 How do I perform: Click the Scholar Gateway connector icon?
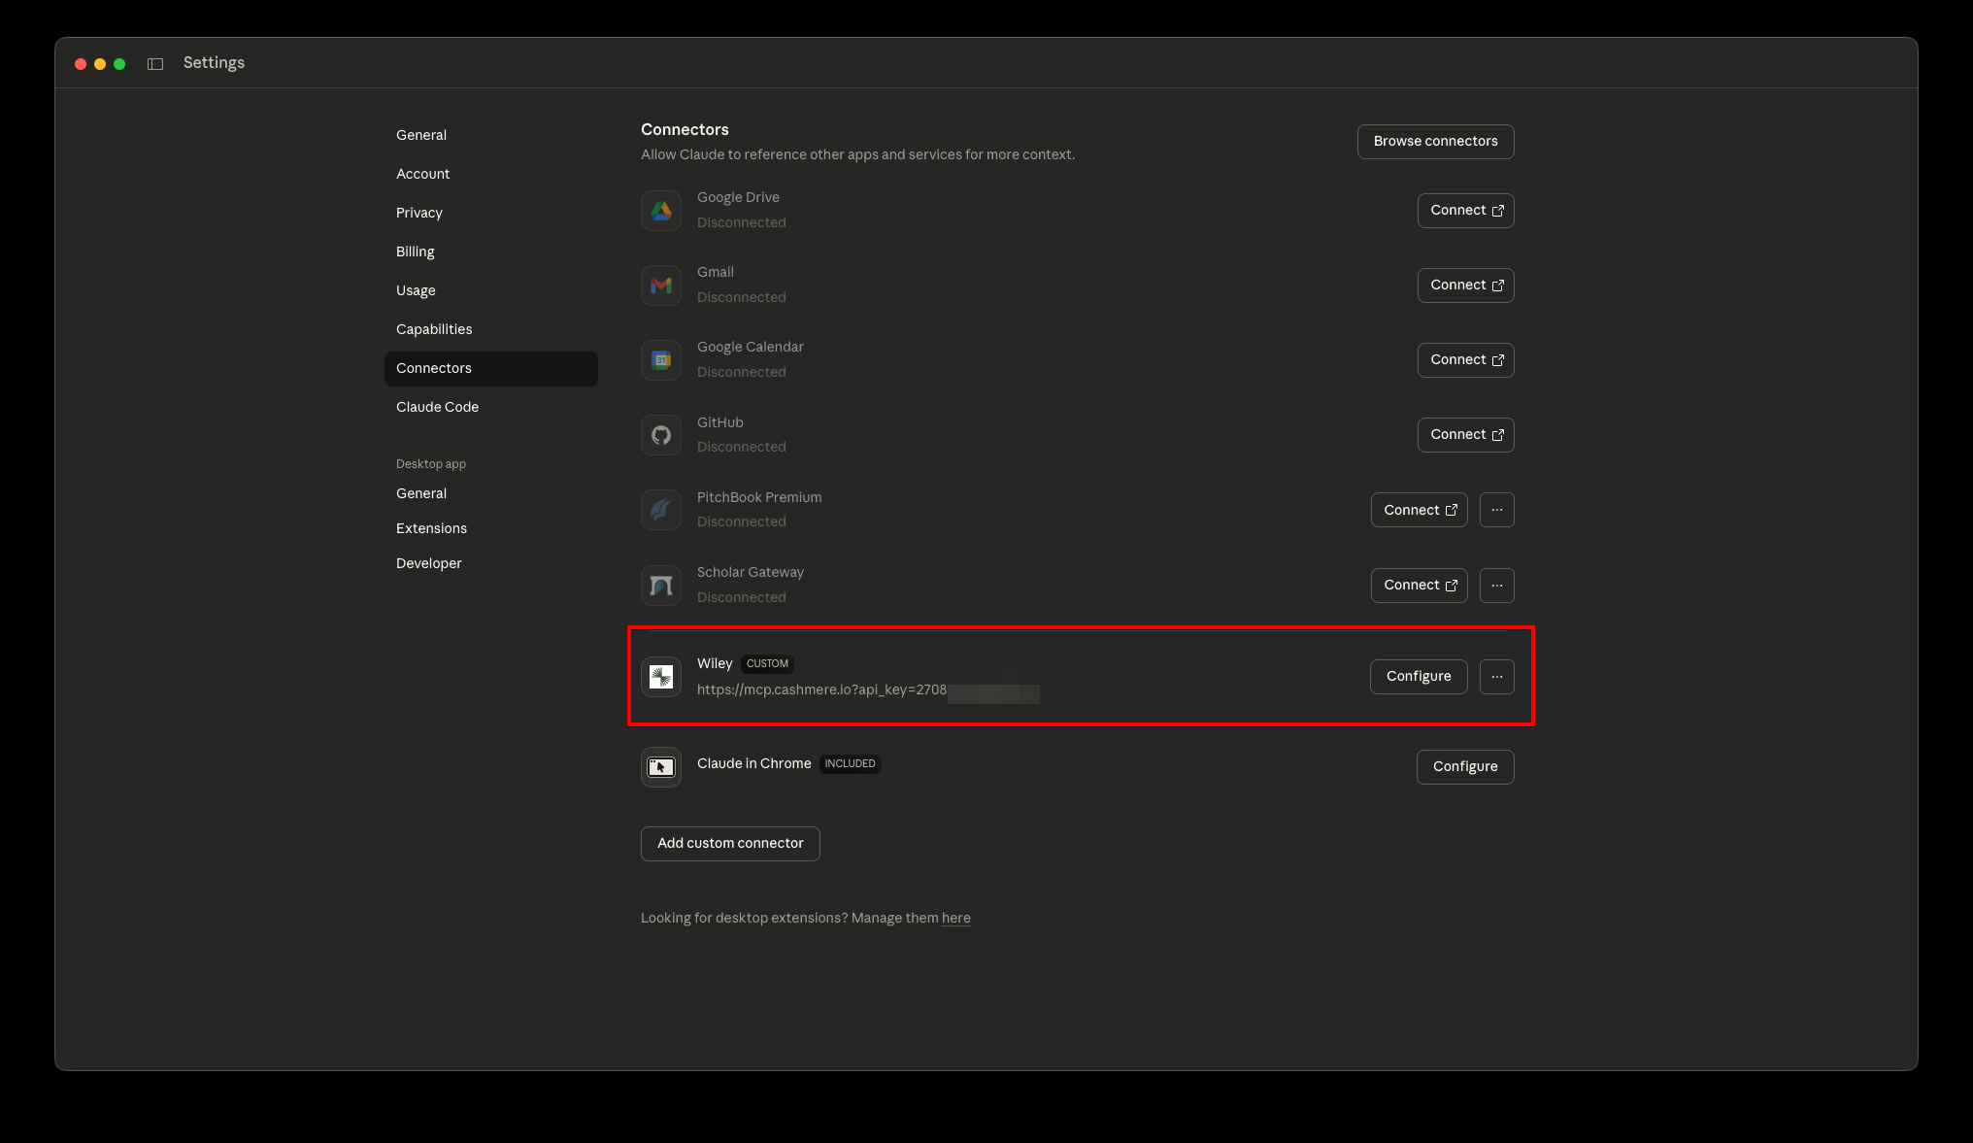point(661,586)
